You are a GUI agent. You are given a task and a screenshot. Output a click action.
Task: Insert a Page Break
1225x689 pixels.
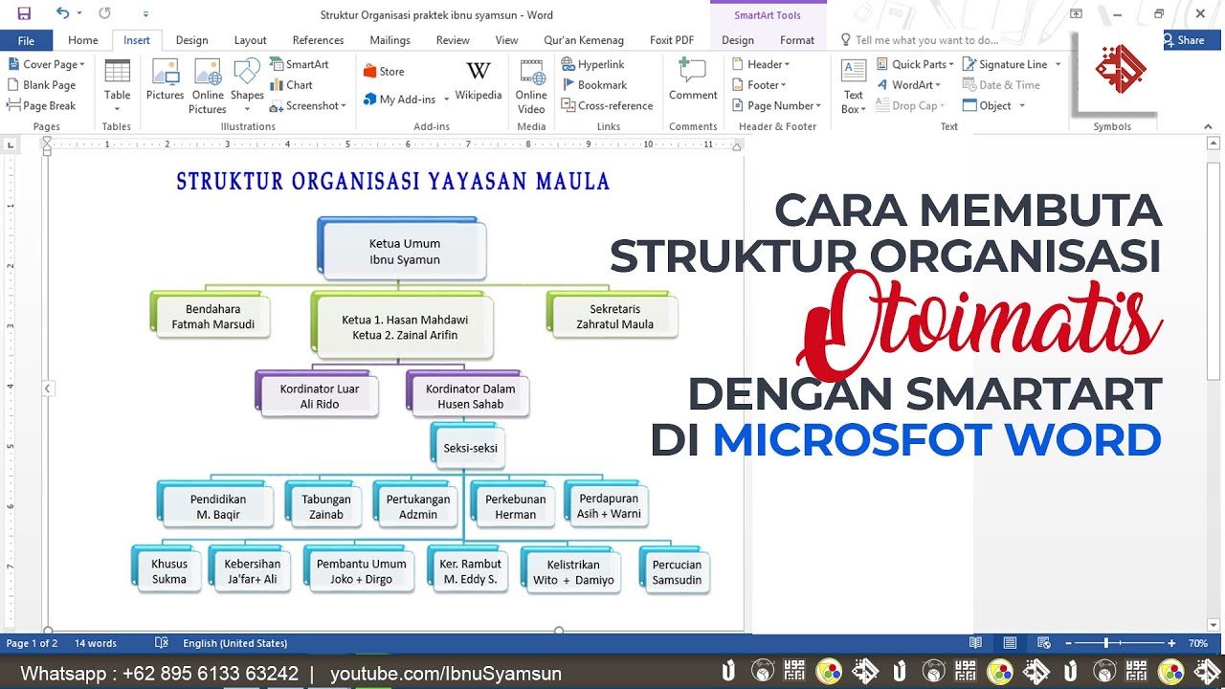tap(41, 106)
